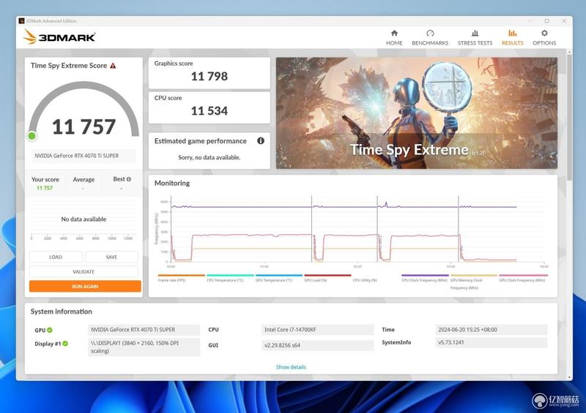This screenshot has height=413, width=586.
Task: Click the score gauge green marker
Action: pos(32,136)
